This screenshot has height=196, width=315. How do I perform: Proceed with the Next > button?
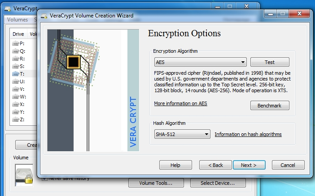(249, 165)
